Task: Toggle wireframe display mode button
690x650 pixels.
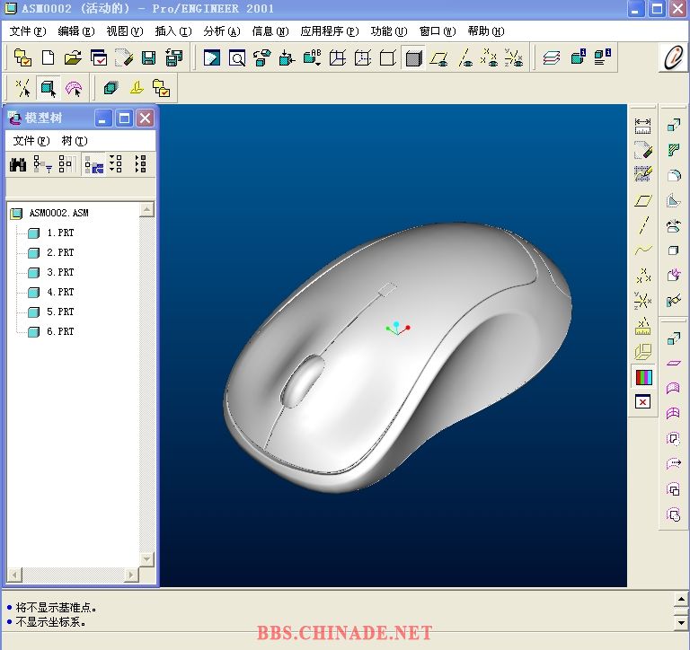Action: [x=338, y=58]
